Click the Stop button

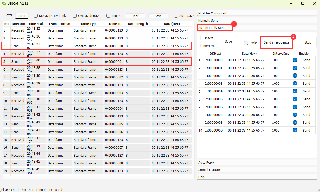[308, 42]
